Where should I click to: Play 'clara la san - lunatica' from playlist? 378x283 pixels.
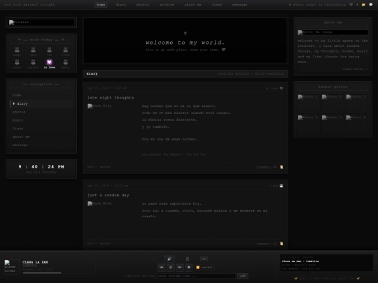(300, 261)
